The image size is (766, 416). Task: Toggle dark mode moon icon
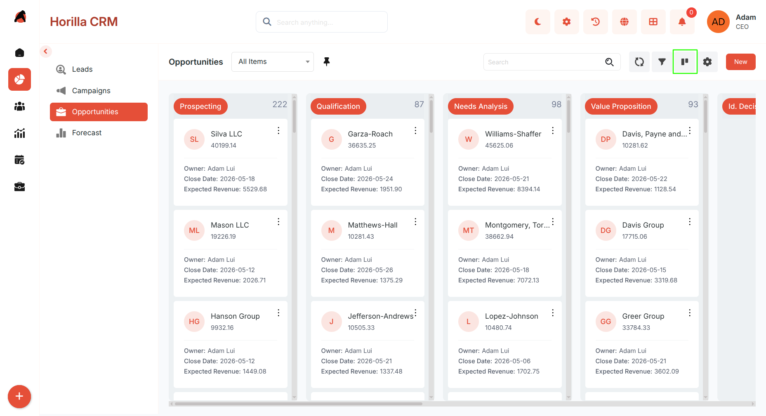[537, 22]
